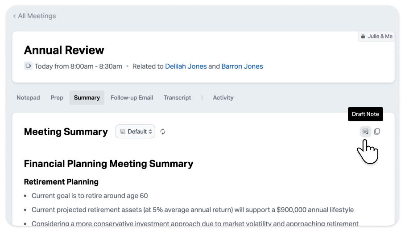
Task: Regenerate the summary with the refresh icon
Action: point(163,132)
